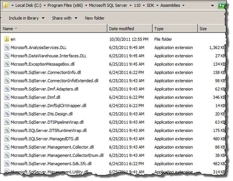Click Assemblies in the breadcrumb path
Screen dimensions: 233x181
coord(170,6)
